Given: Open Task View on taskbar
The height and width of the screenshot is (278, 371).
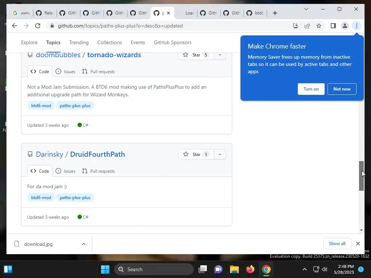Looking at the screenshot, I should click(203, 269).
